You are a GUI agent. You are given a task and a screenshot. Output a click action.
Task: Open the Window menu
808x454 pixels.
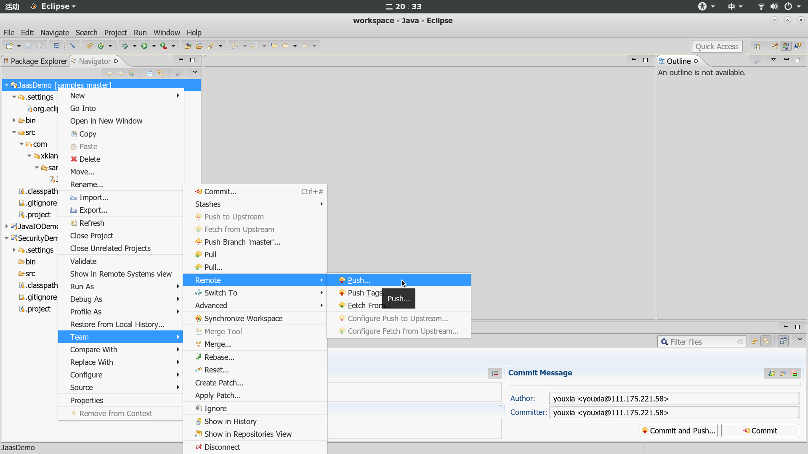[167, 32]
